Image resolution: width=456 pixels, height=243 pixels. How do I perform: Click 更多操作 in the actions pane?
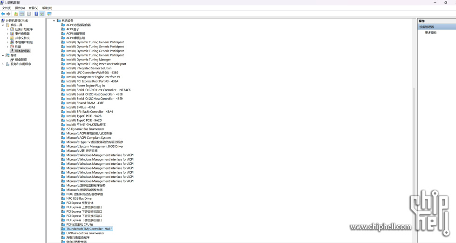(x=431, y=33)
